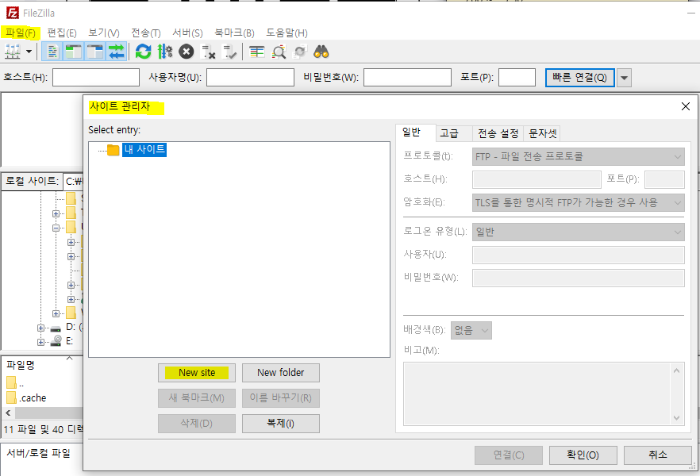Open the 보기(V) menu
The height and width of the screenshot is (476, 700).
[103, 33]
